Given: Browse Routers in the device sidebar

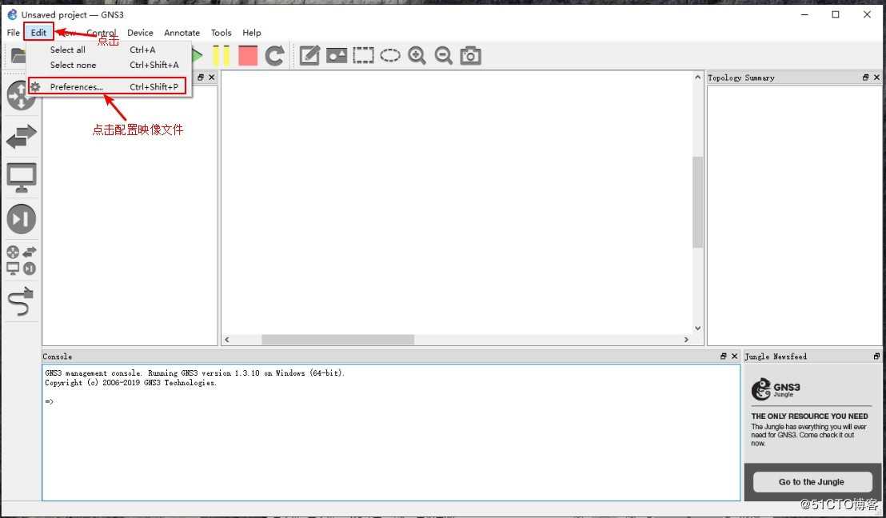Looking at the screenshot, I should 21,95.
